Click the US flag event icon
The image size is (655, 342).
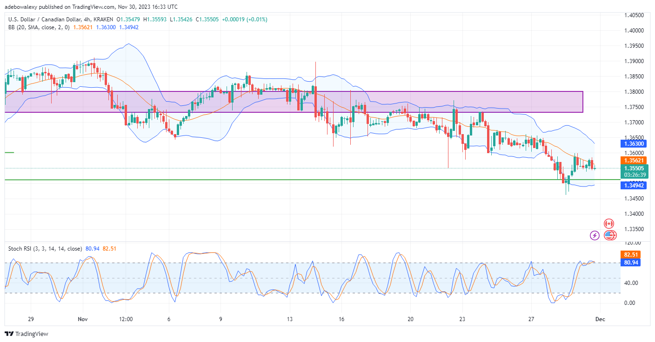pos(609,235)
